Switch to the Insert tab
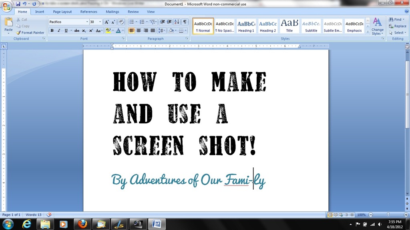The width and height of the screenshot is (410, 230). (x=40, y=12)
